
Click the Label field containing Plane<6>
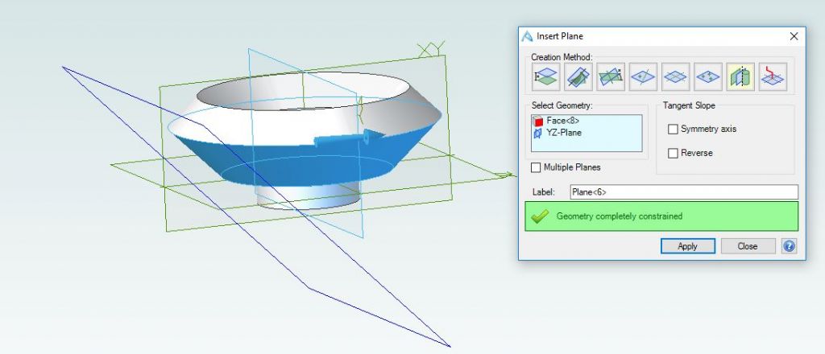[684, 192]
